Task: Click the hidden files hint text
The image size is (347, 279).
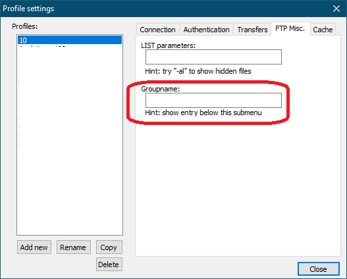Action: pyautogui.click(x=198, y=71)
